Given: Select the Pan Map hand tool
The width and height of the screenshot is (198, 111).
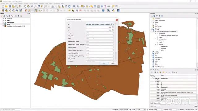Looking at the screenshot, I should pos(25,6).
